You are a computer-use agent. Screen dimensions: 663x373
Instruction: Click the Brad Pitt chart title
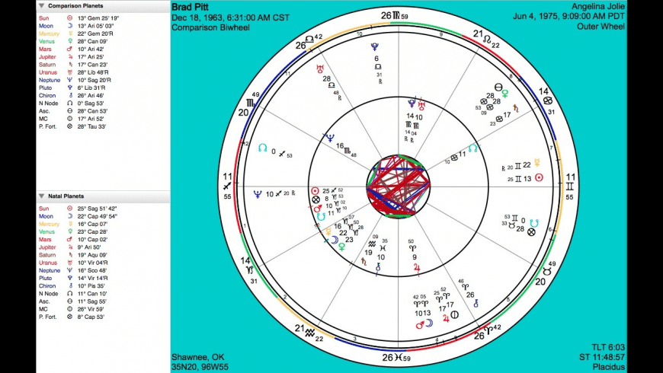point(190,7)
